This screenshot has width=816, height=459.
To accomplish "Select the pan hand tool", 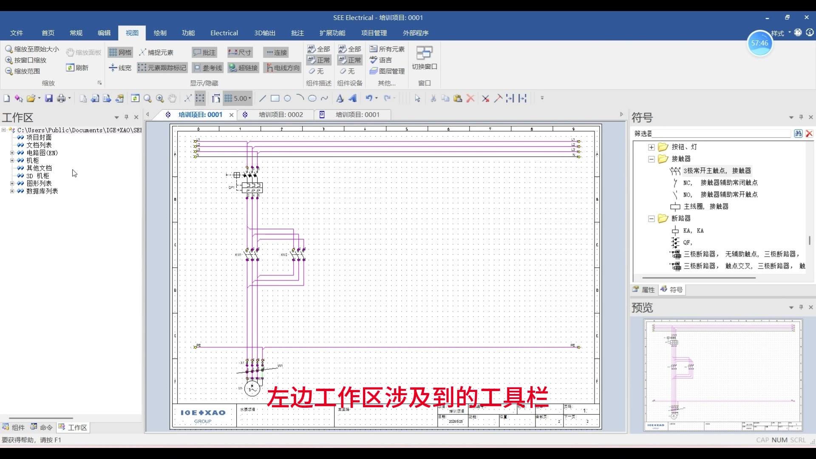I will pos(172,99).
